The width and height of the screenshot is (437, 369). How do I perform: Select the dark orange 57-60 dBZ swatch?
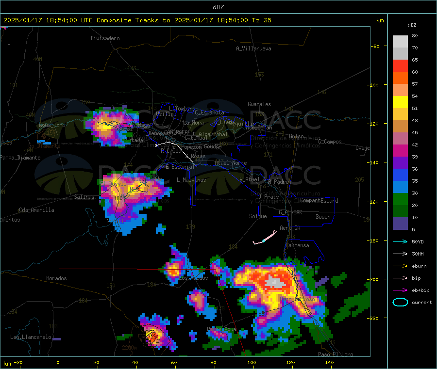pyautogui.click(x=400, y=78)
